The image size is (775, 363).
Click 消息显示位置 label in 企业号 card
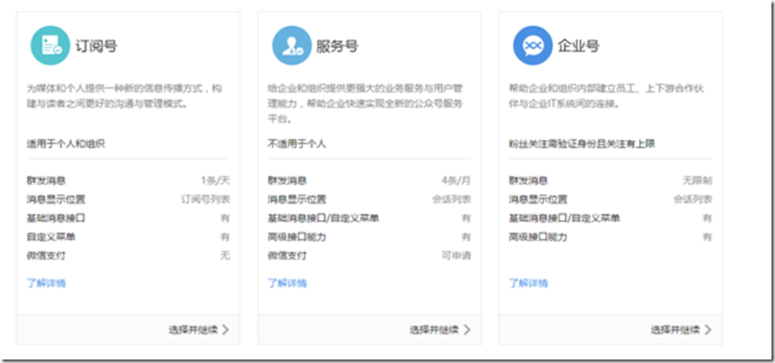click(x=538, y=199)
